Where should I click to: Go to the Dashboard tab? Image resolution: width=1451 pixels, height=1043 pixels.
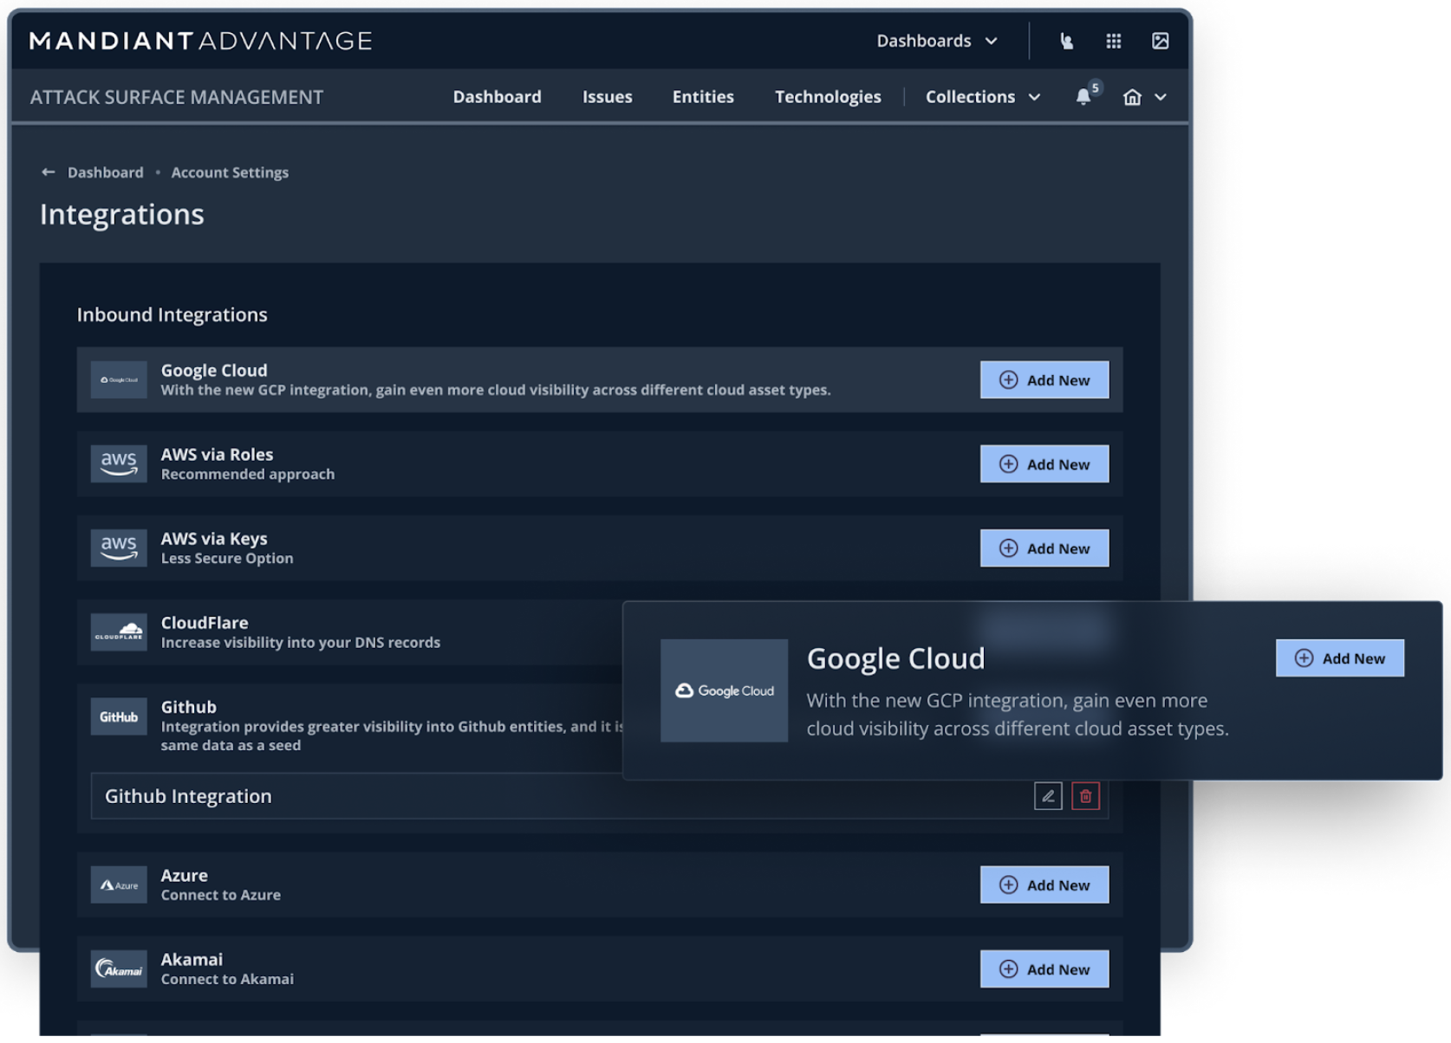click(x=497, y=97)
